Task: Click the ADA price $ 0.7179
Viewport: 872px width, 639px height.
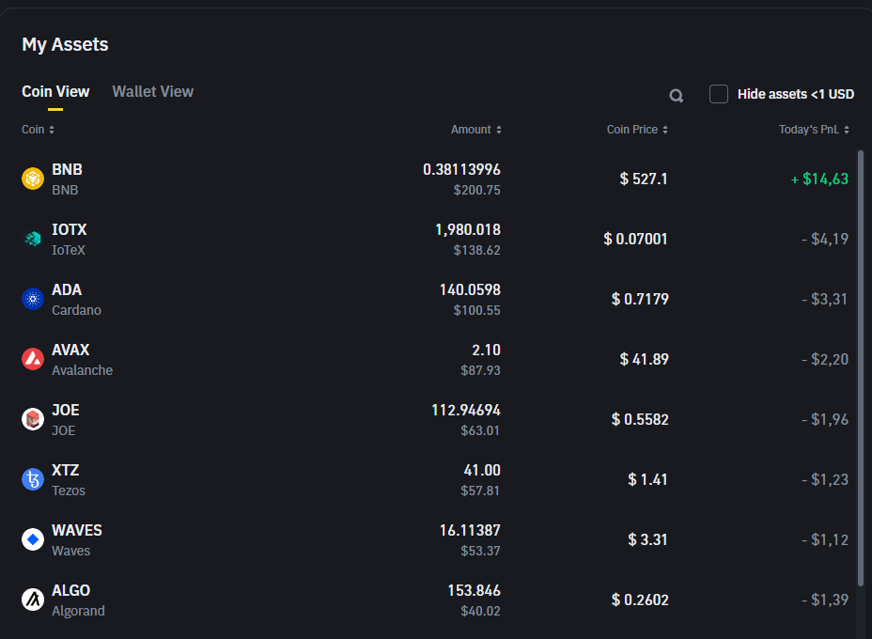Action: coord(640,299)
